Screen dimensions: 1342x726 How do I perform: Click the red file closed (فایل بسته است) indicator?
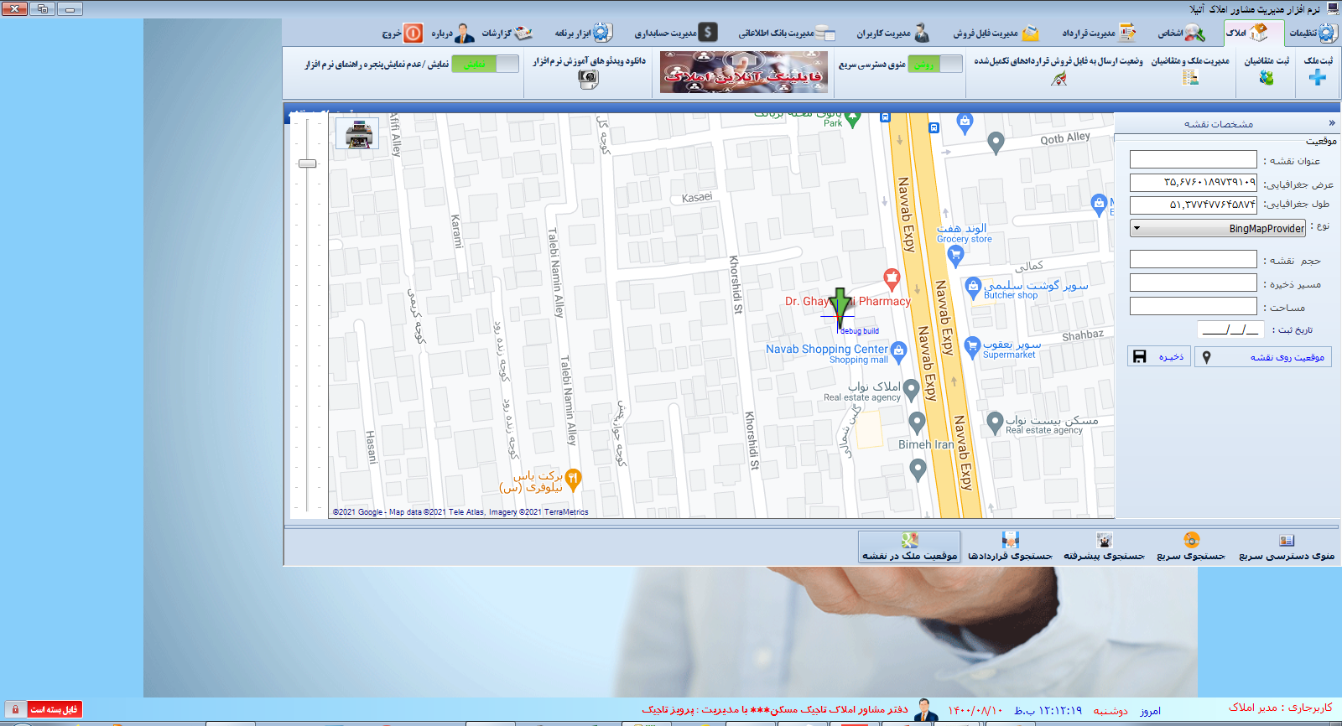coord(55,709)
